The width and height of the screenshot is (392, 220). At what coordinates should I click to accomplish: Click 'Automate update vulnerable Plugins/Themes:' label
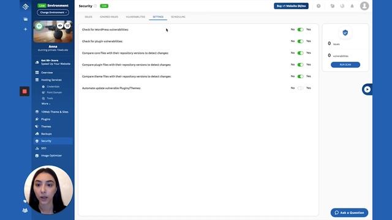click(x=111, y=88)
